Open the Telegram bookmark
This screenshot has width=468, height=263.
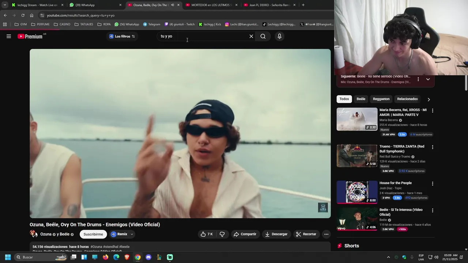[152, 24]
